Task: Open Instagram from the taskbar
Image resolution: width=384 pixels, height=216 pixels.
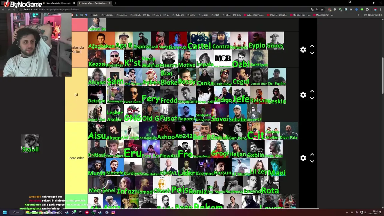Action: click(113, 212)
